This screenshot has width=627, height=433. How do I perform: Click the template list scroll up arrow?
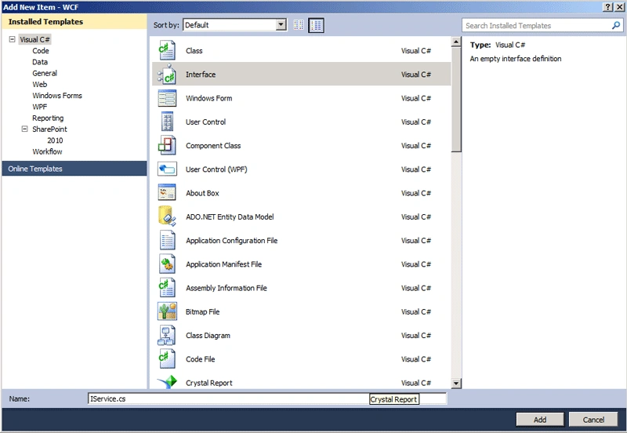(456, 42)
